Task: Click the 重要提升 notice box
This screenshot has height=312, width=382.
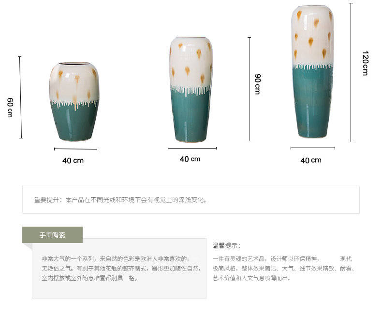Action: (191, 200)
